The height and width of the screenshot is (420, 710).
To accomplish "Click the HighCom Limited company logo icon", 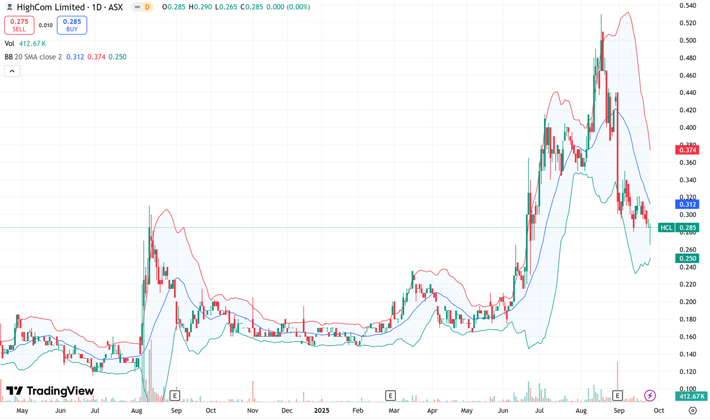I will click(9, 7).
